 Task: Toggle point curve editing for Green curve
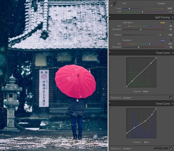171,98
